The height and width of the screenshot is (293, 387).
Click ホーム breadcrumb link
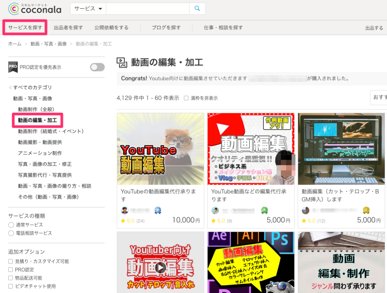pos(15,44)
